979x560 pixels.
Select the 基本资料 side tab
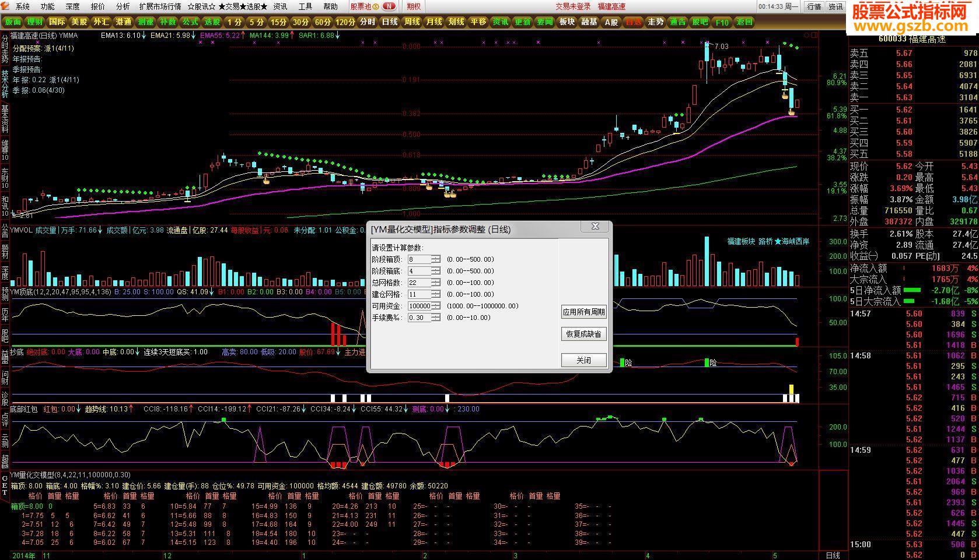5,119
